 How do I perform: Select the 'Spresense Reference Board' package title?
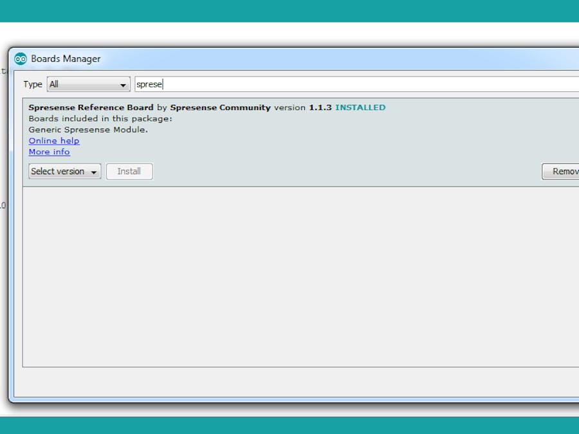[91, 107]
